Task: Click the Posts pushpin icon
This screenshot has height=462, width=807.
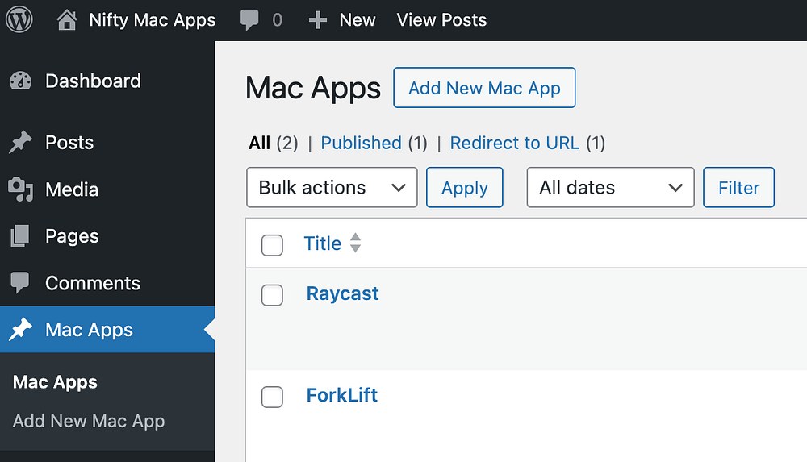Action: tap(20, 143)
